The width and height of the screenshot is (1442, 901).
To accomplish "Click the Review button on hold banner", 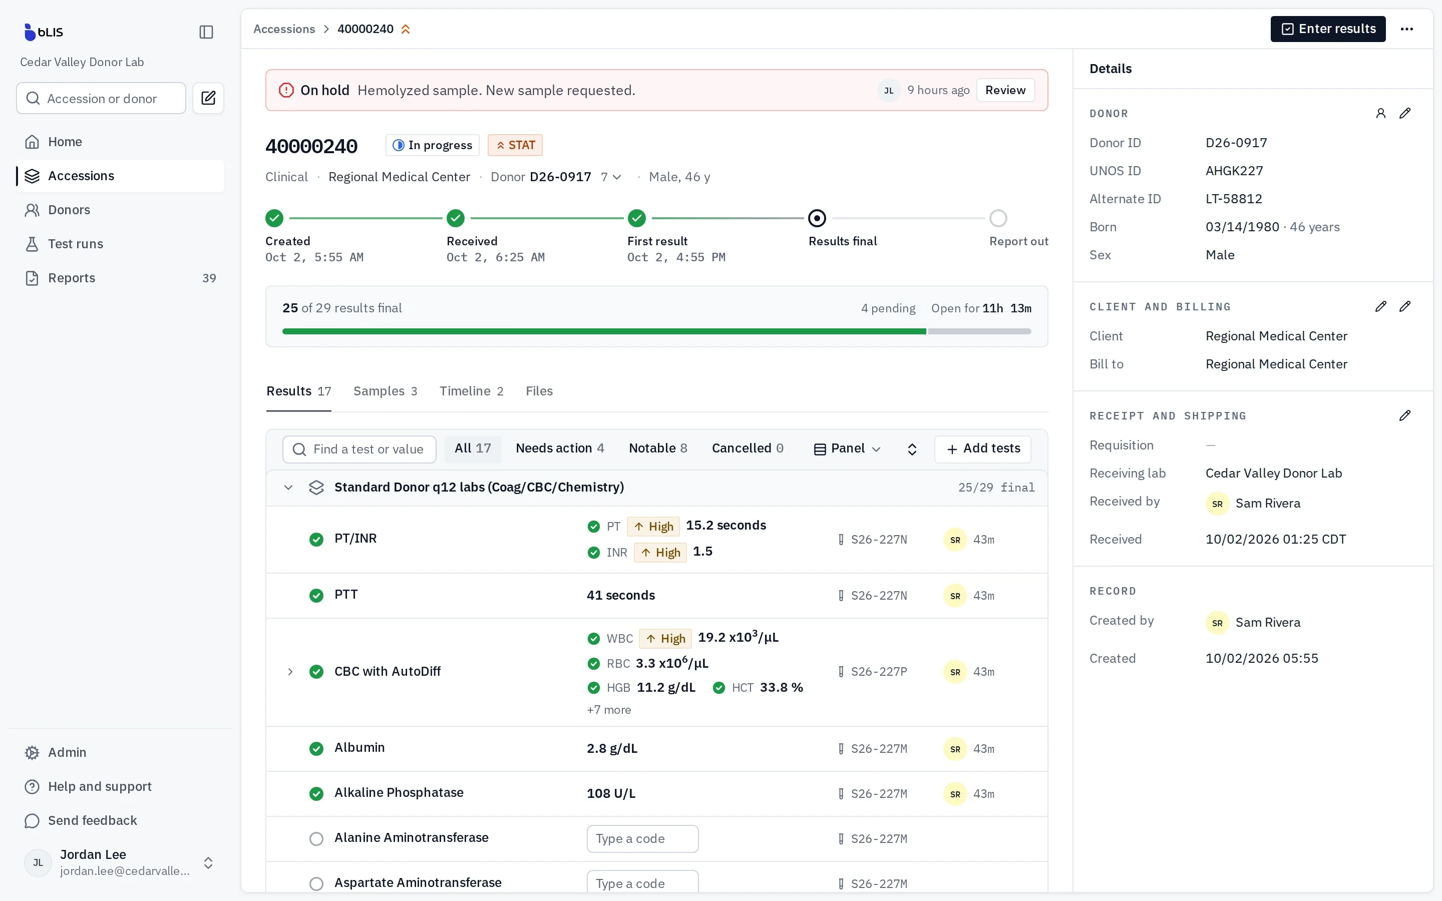I will [1004, 90].
